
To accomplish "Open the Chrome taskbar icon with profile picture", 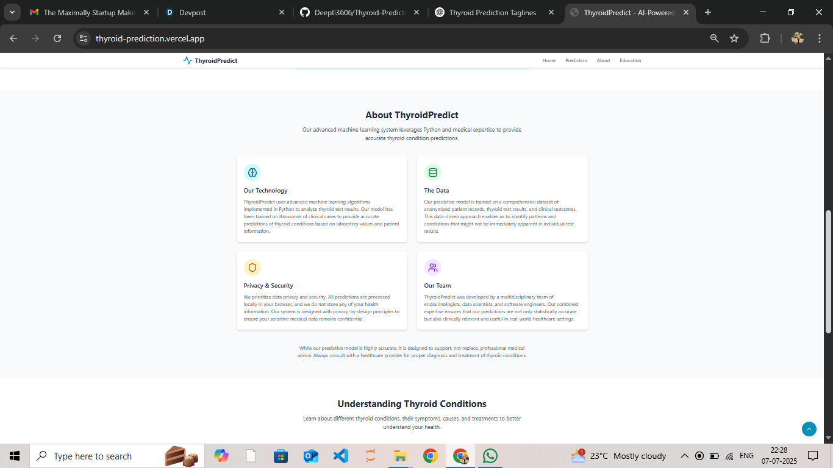I will pyautogui.click(x=460, y=456).
